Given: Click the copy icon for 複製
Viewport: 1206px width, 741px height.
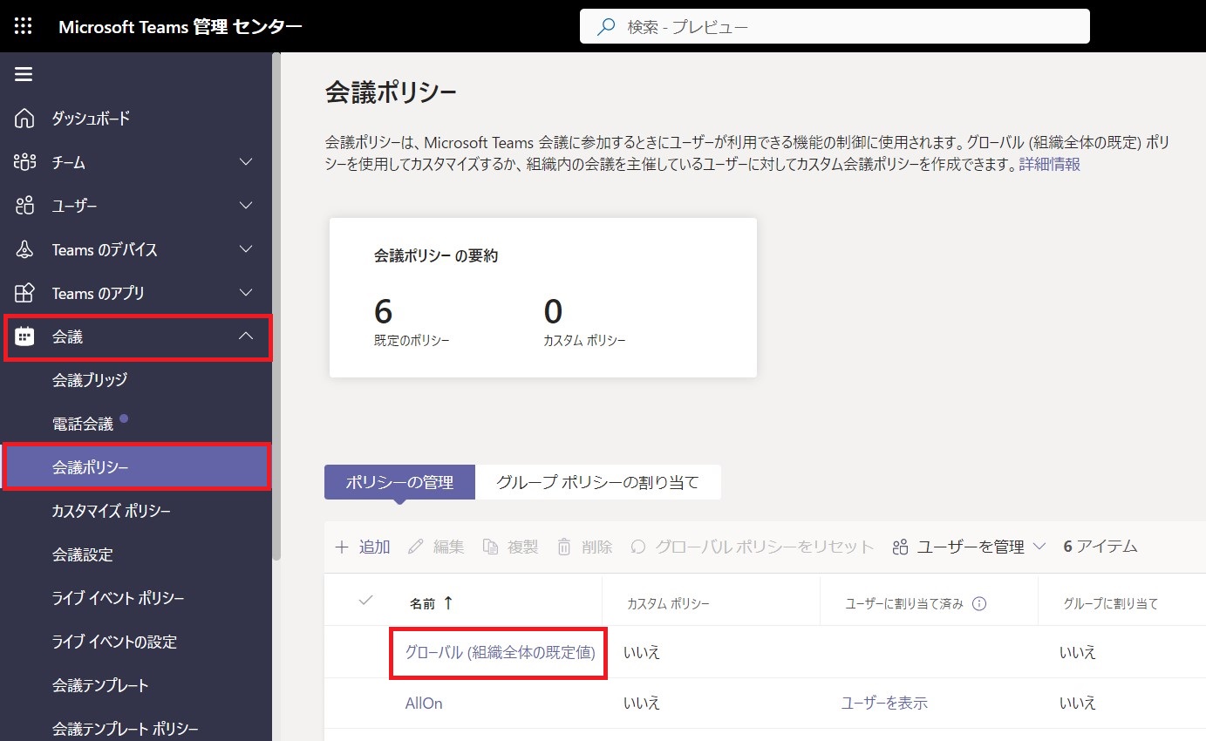Looking at the screenshot, I should (491, 547).
